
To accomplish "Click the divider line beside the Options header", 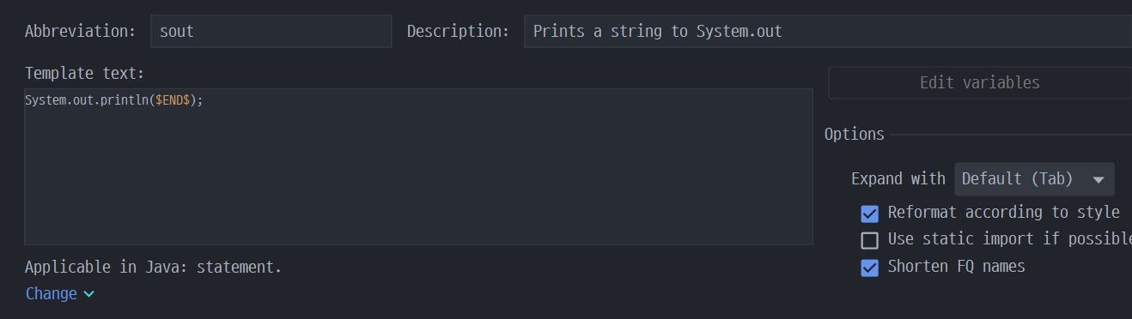I will [1011, 135].
